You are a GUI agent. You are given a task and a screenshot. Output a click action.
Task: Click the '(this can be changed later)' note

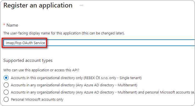[103, 33]
